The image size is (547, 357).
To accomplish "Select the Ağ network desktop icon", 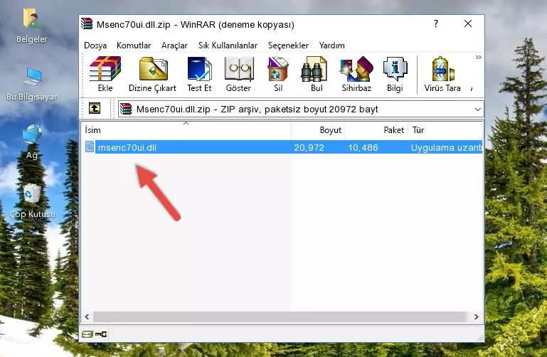I will (31, 142).
